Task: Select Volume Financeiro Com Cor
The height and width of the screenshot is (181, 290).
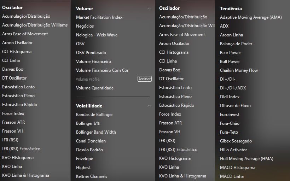Action: coord(102,70)
